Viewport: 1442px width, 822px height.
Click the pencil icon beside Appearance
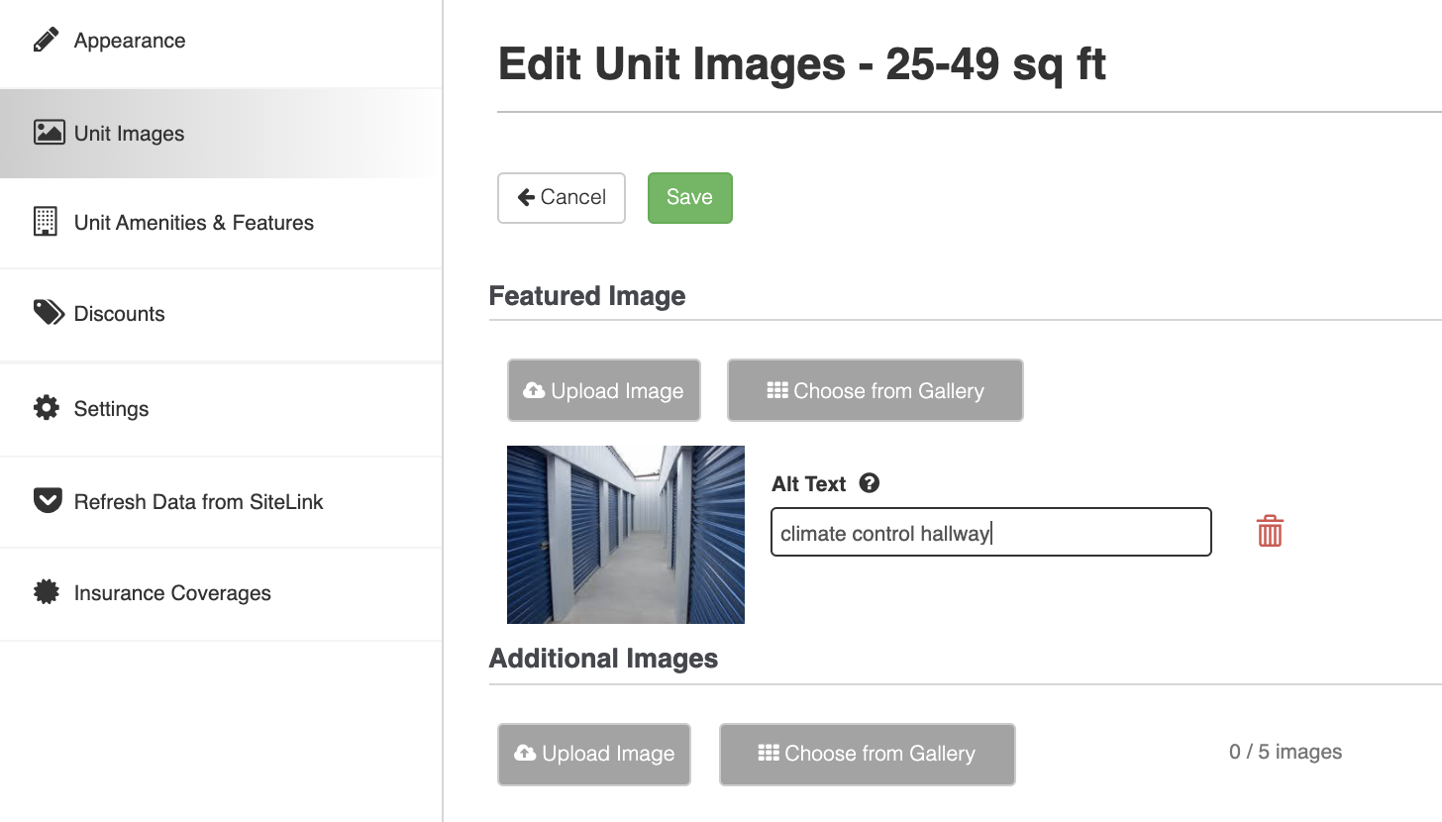[46, 41]
